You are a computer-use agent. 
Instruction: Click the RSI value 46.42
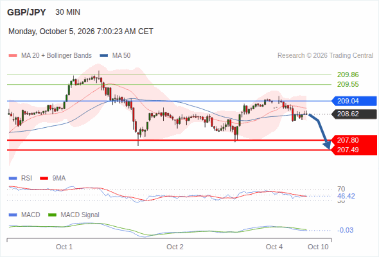click(346, 196)
